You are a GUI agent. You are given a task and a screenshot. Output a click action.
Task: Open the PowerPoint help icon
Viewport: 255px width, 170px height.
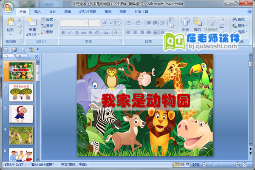point(249,11)
